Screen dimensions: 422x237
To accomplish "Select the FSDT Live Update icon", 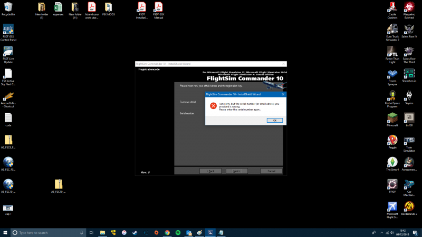I will coord(8,55).
